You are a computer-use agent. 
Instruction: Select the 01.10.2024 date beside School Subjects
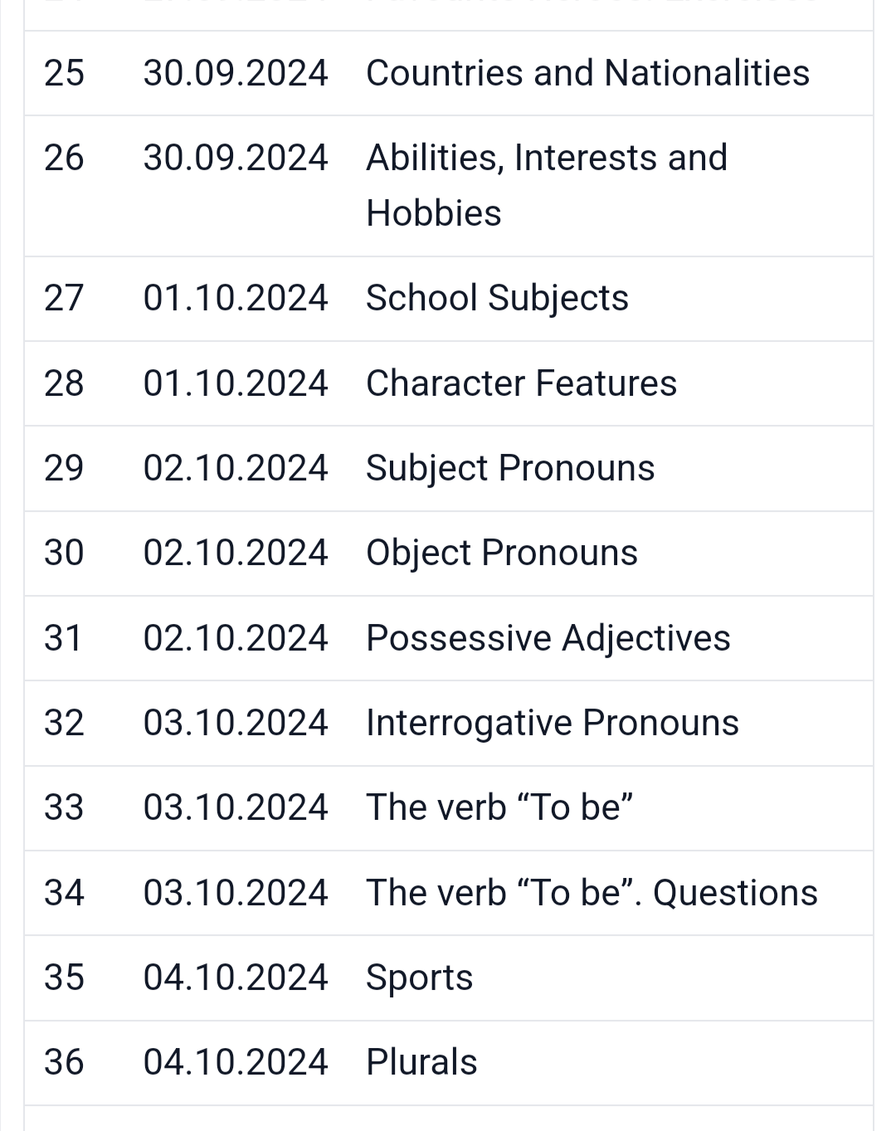click(x=235, y=298)
